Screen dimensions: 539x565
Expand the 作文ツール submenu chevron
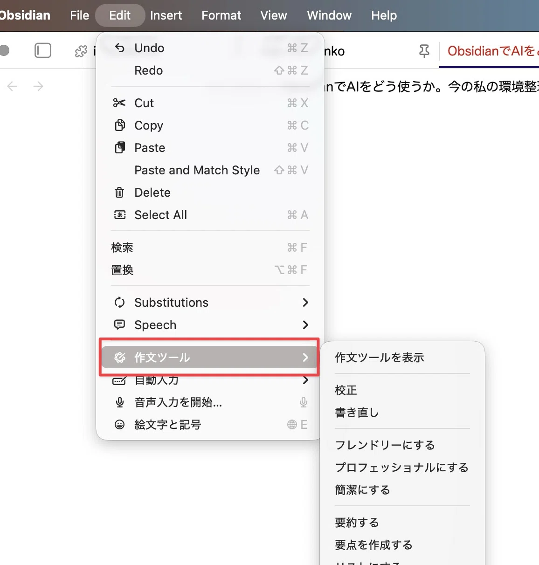coord(305,358)
